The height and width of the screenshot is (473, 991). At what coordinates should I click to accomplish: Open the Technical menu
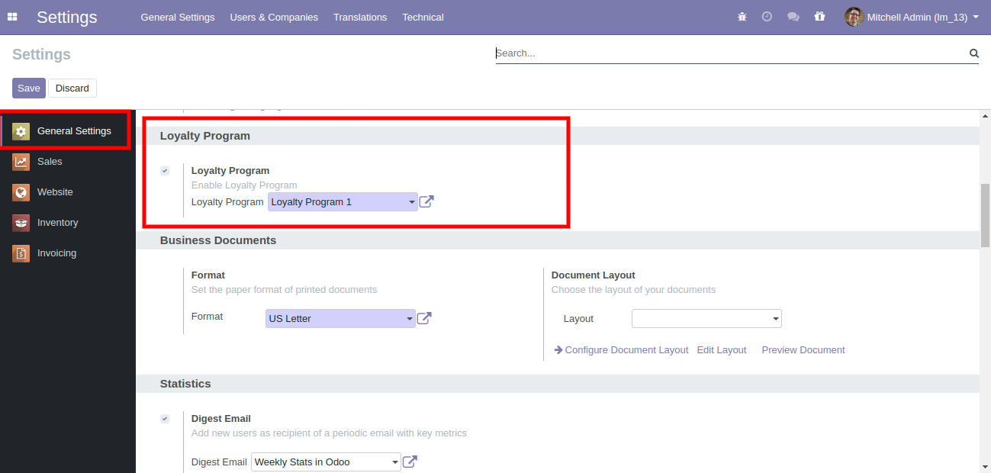pos(423,17)
